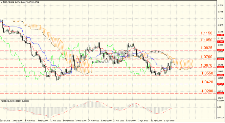Select the red 1.0925 price tag on axis
The width and height of the screenshot is (225, 123).
point(220,50)
